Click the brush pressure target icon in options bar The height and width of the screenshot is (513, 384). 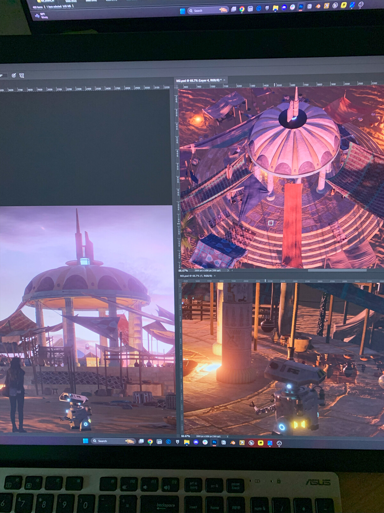14,75
